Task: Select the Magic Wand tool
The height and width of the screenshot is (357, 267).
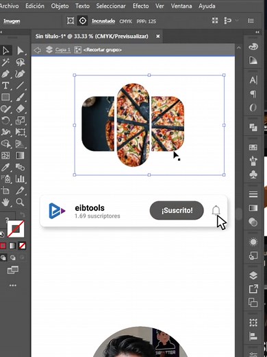Action: pos(5,62)
